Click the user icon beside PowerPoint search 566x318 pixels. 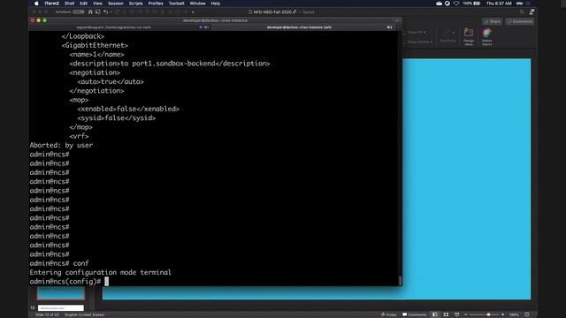pos(532,11)
